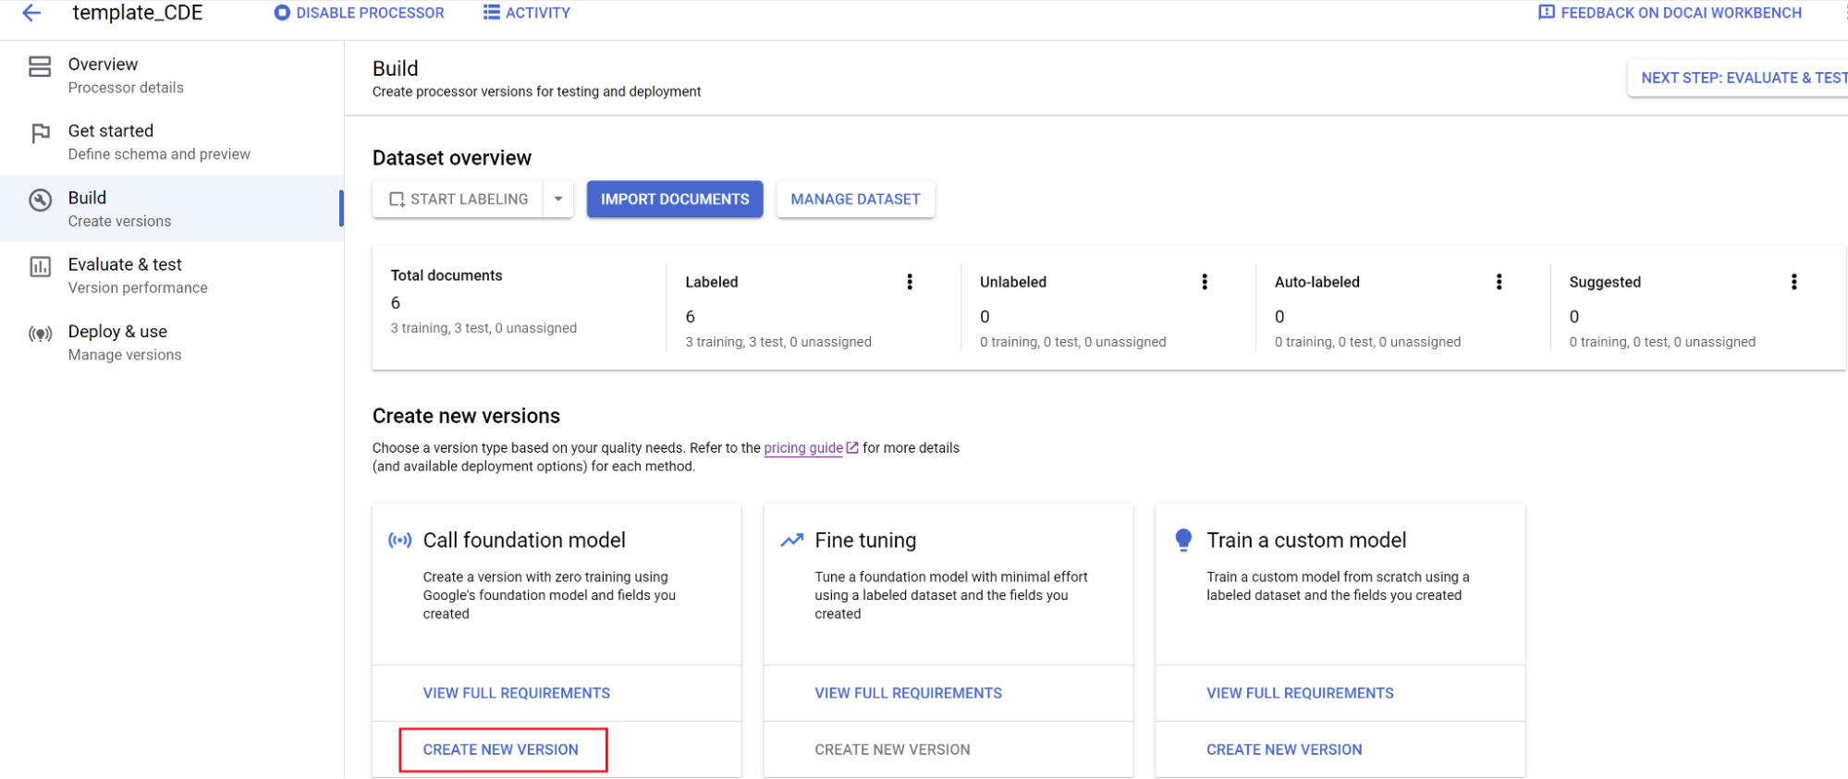Click the Get started flag icon
This screenshot has height=779, width=1848.
[x=40, y=133]
